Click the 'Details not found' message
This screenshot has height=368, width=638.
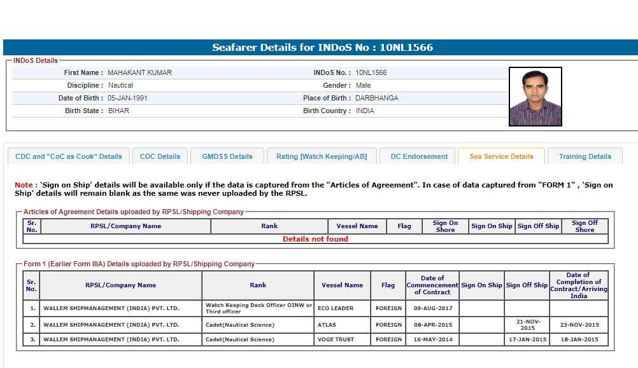315,239
